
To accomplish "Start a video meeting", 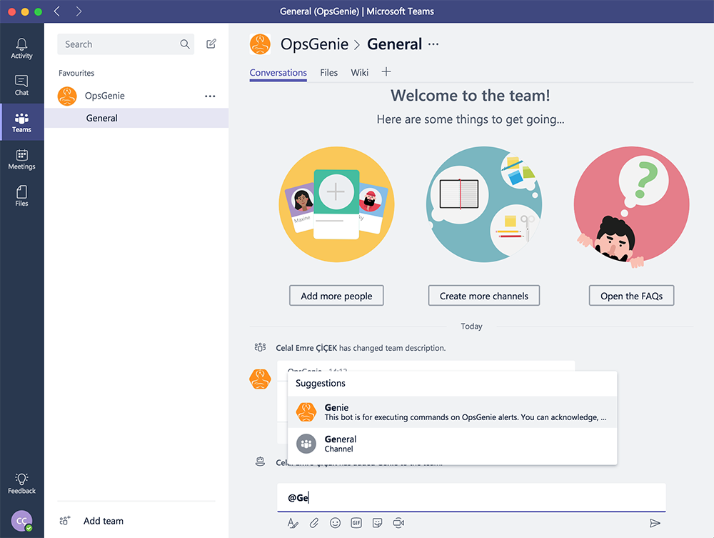I will coord(398,523).
